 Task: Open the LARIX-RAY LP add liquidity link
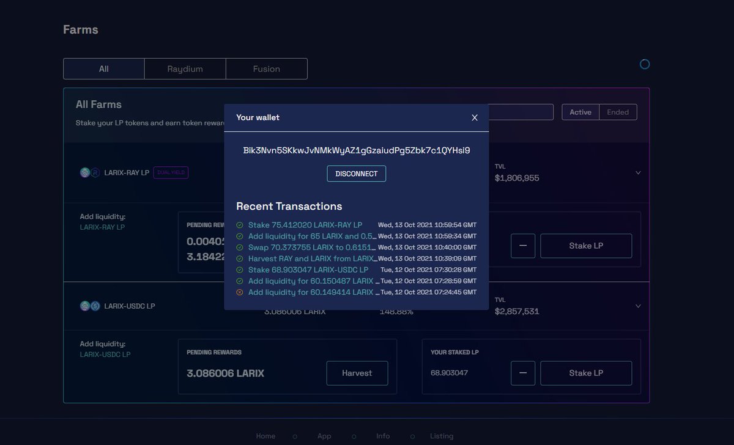[x=102, y=227]
